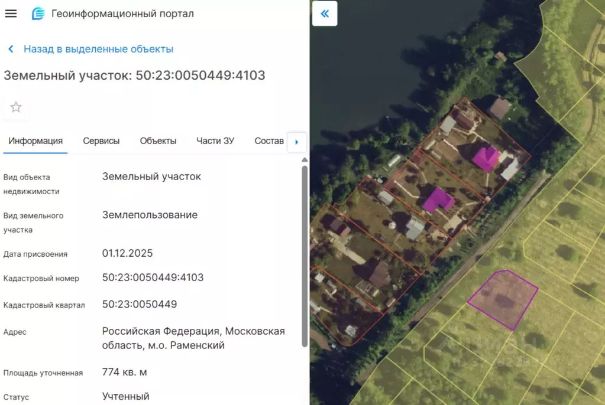Click the cadastral number 50:23:0050449:4103 value

(x=153, y=277)
